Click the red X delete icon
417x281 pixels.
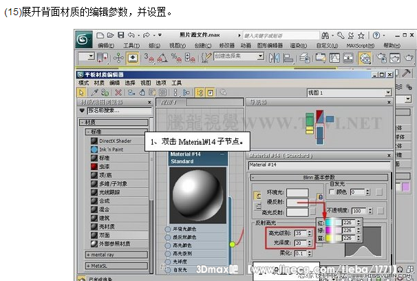(x=118, y=92)
